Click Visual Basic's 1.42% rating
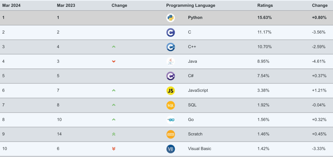 pos(263,148)
